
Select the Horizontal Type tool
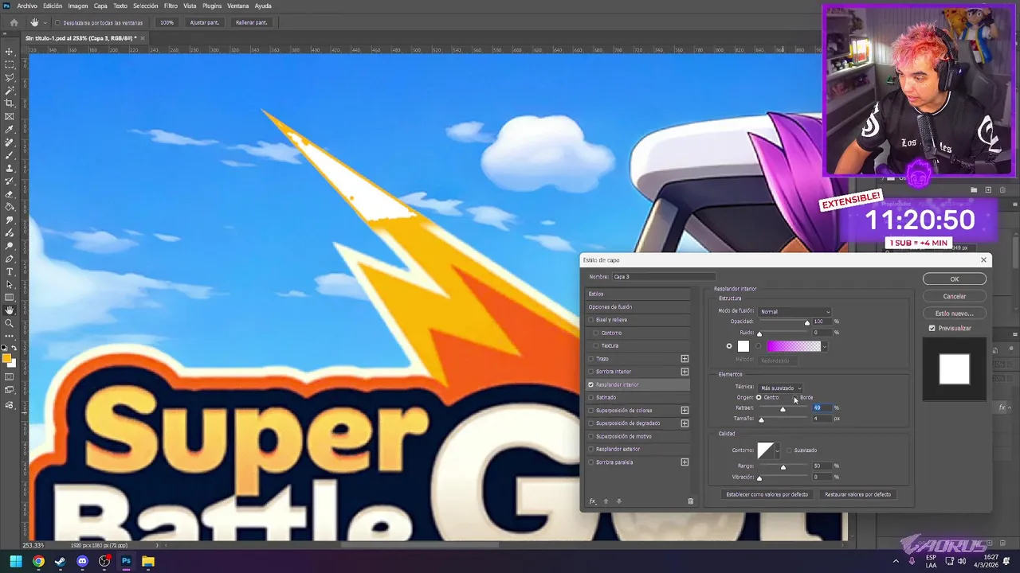click(x=10, y=272)
